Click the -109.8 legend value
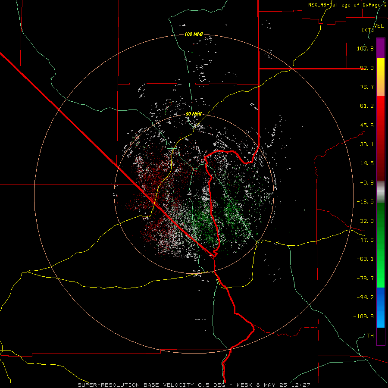 coord(363,316)
